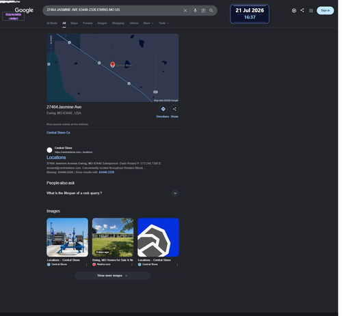Screen dimensions: 342x316
Task: Click the 21 Jul 2026 clock widget
Action: (250, 14)
